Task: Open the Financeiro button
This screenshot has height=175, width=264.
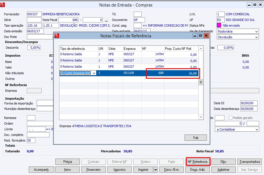Action: [x=94, y=170]
